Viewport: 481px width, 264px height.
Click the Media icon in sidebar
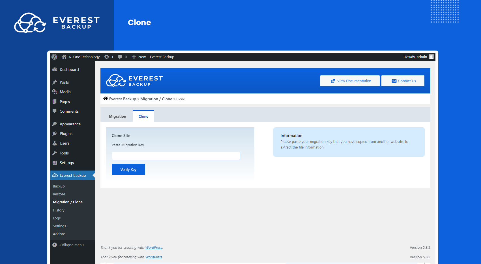[55, 92]
